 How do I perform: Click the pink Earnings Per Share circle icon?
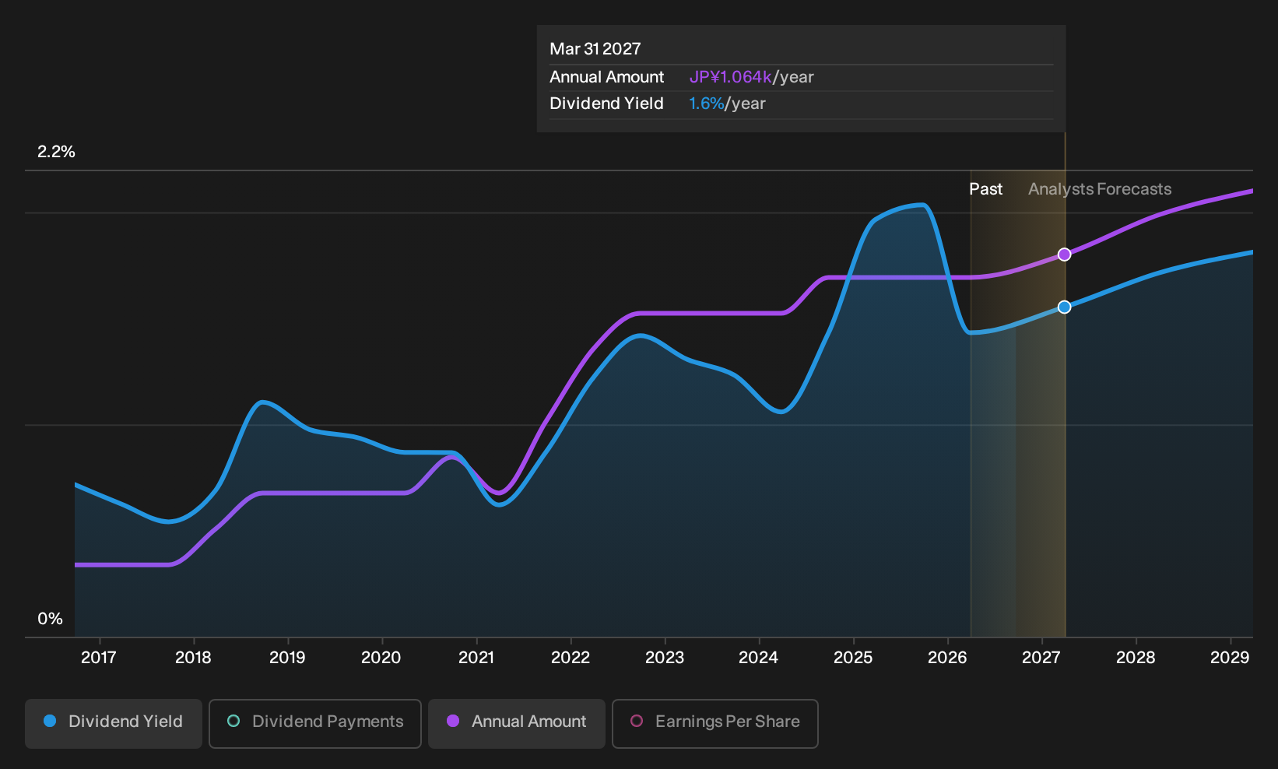(637, 721)
